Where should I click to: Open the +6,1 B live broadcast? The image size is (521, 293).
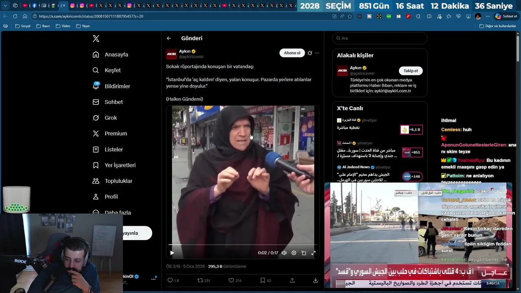pos(411,130)
